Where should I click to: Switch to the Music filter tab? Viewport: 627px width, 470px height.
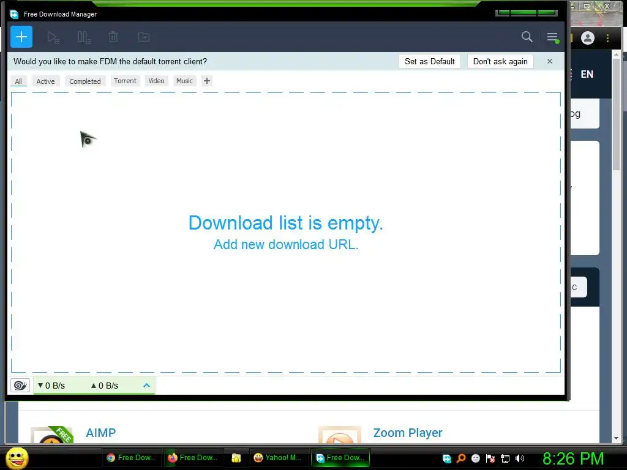185,81
